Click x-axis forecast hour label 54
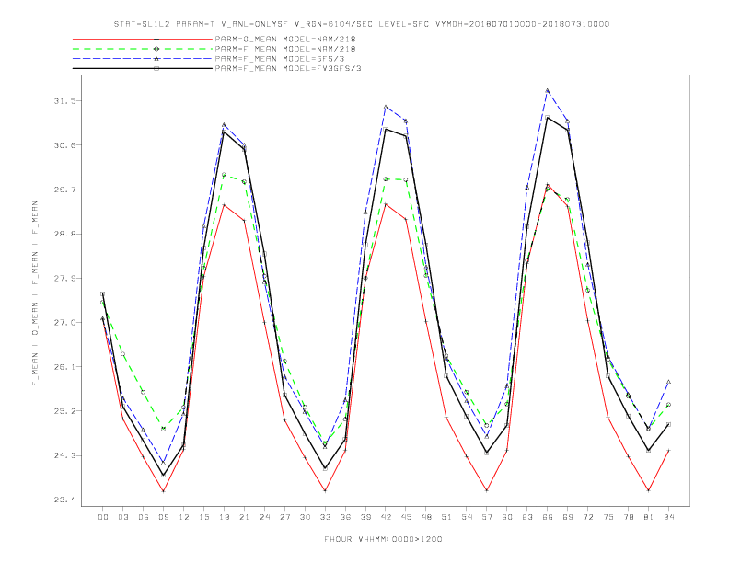The image size is (729, 563). coord(467,517)
